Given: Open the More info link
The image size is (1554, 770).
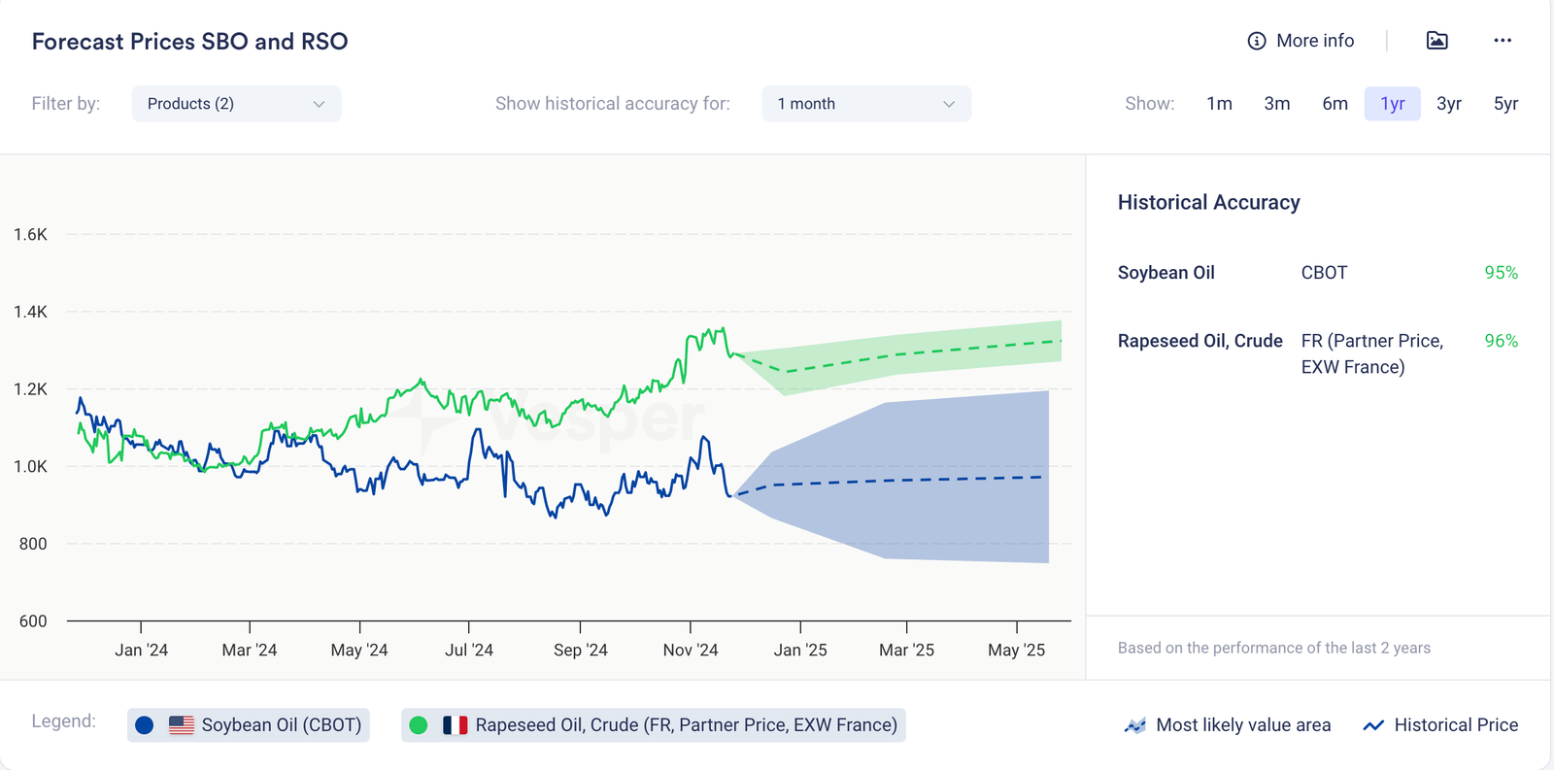Looking at the screenshot, I should point(1315,41).
